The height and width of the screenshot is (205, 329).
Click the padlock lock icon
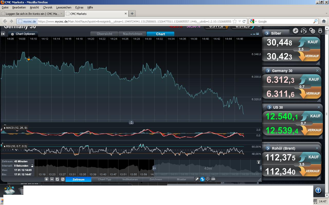pos(320,31)
